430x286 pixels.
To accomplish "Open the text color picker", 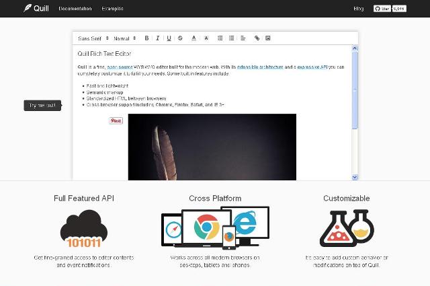I will pos(194,38).
